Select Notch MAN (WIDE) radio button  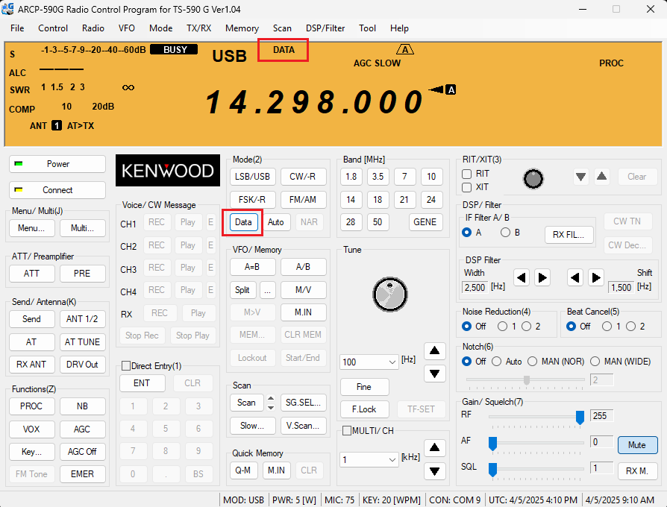click(595, 361)
